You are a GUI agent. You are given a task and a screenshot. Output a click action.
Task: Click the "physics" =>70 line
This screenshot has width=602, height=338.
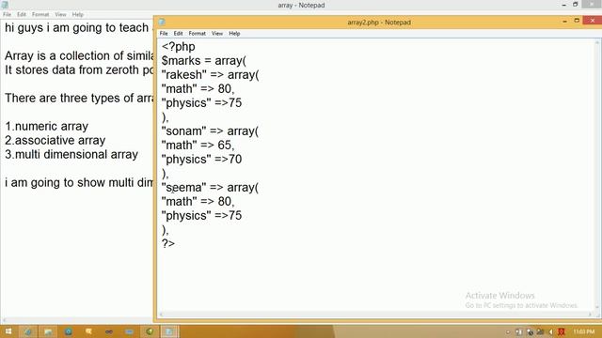(201, 160)
